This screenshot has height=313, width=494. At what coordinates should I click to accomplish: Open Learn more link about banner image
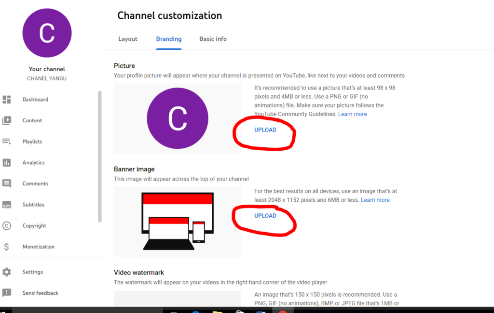375,200
